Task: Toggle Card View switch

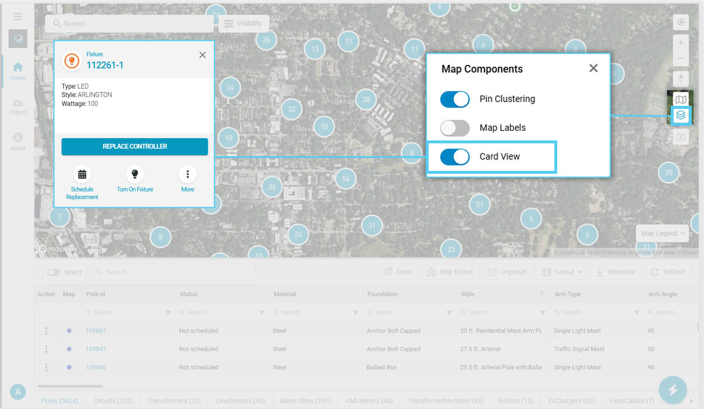Action: (x=455, y=157)
